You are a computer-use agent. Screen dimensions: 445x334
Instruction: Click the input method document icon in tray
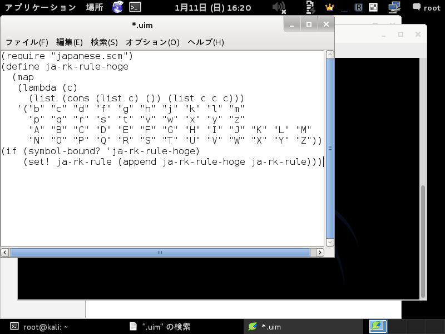pyautogui.click(x=311, y=7)
